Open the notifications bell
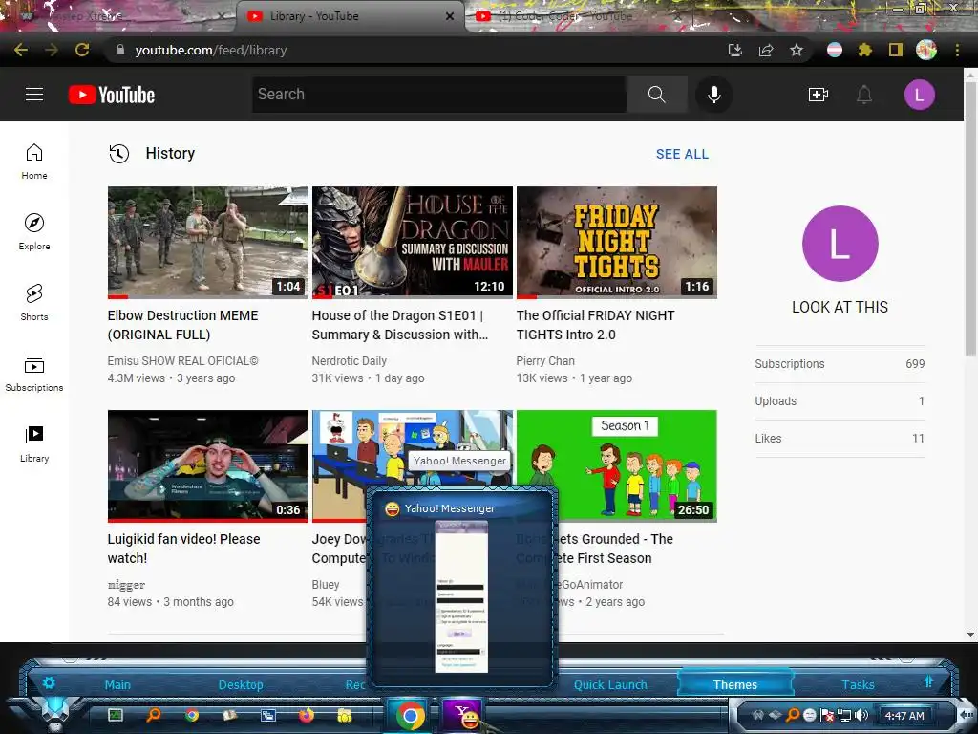 (x=863, y=95)
